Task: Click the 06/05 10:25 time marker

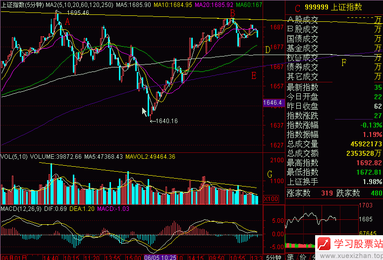Action: point(161,258)
